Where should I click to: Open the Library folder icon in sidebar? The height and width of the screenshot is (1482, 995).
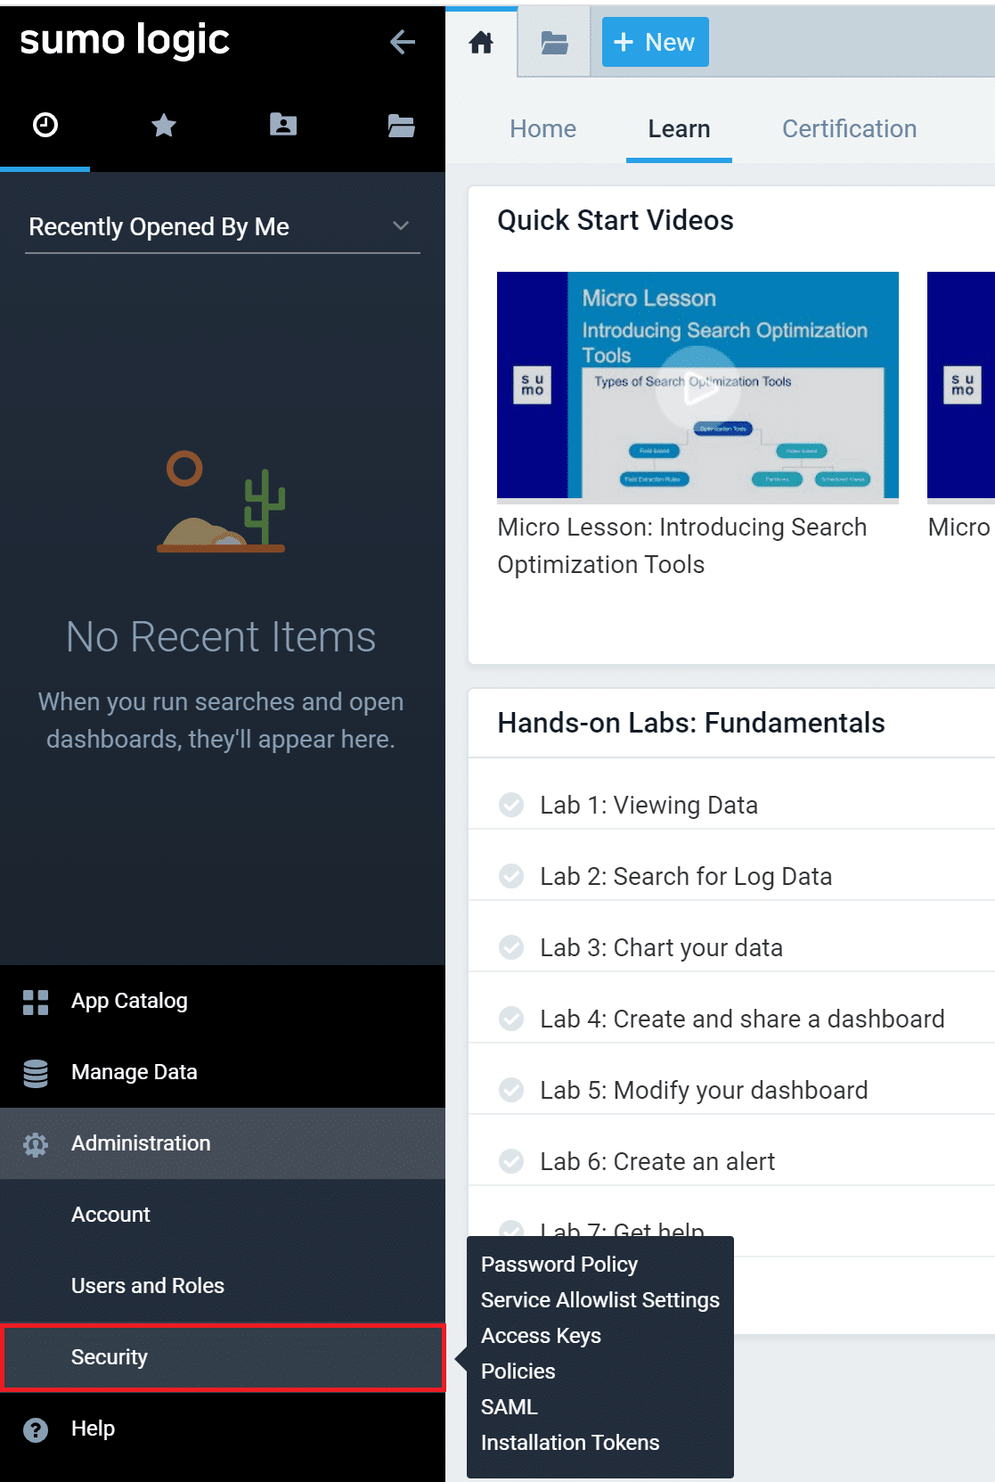tap(401, 126)
